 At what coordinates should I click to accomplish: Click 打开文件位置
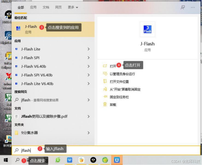click(119, 82)
